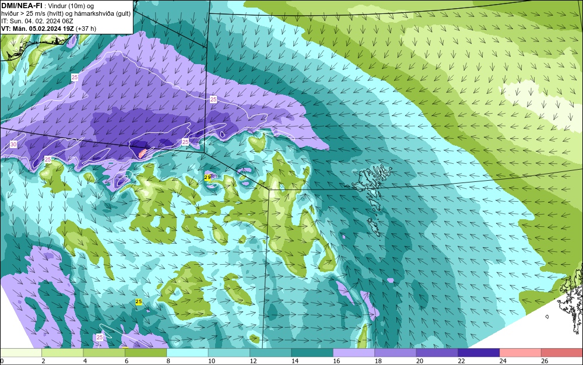Click the 14–16 m/s dark teal swatch
Image resolution: width=583 pixels, height=365 pixels.
coord(312,353)
